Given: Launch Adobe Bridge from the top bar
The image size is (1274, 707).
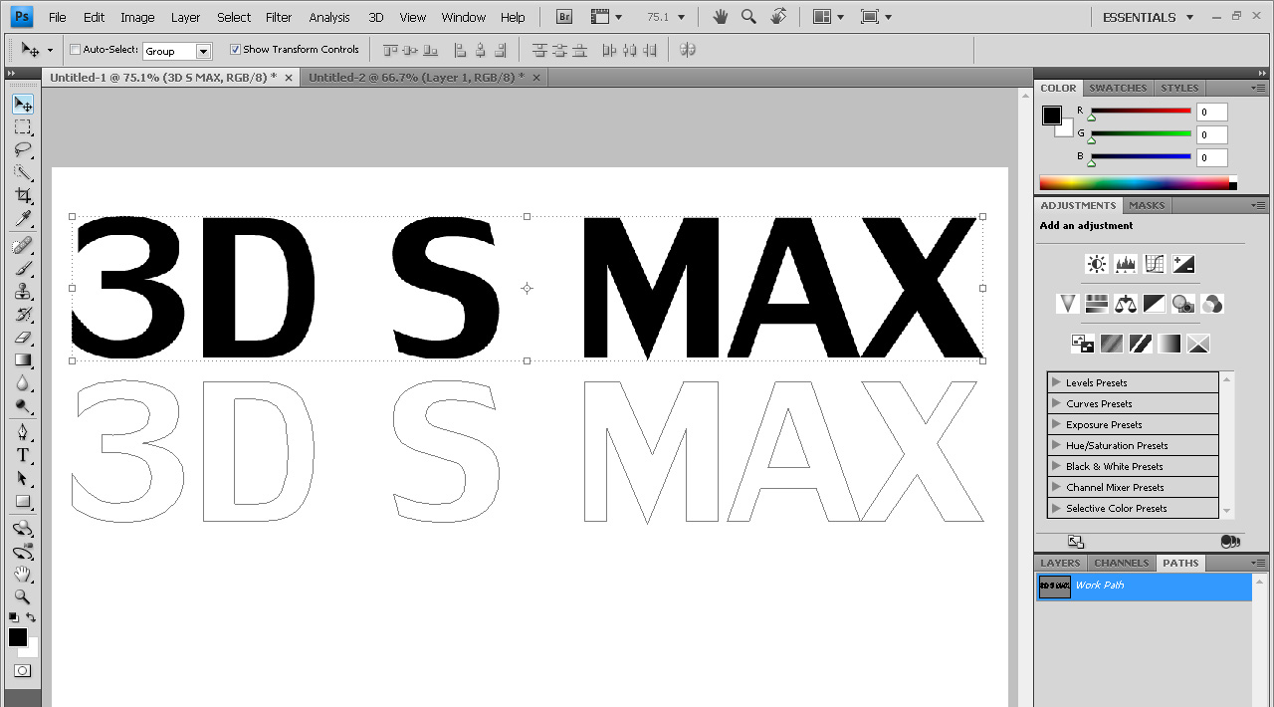Looking at the screenshot, I should coord(564,17).
